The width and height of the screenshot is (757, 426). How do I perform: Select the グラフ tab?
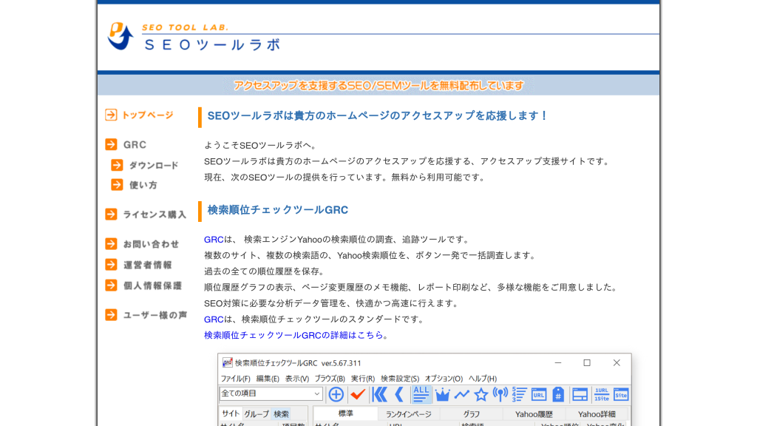pos(472,414)
